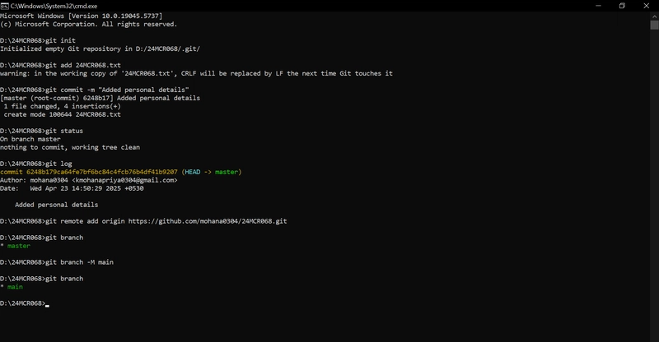Minimize the cmd.exe window
Viewport: 659px width, 342px height.
tap(598, 6)
